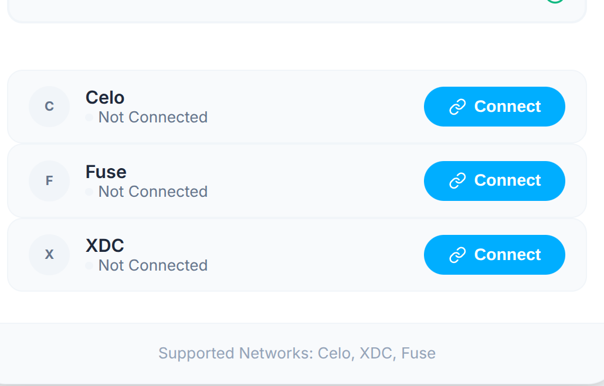604x386 pixels.
Task: Click the chain-link icon in Fuse's Connect button
Action: (457, 180)
